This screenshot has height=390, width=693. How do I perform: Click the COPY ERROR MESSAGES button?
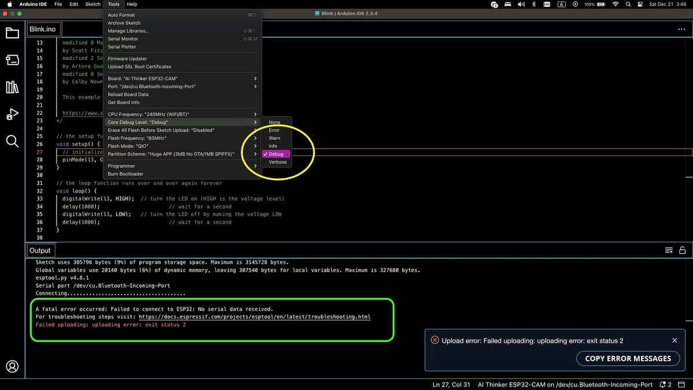628,358
